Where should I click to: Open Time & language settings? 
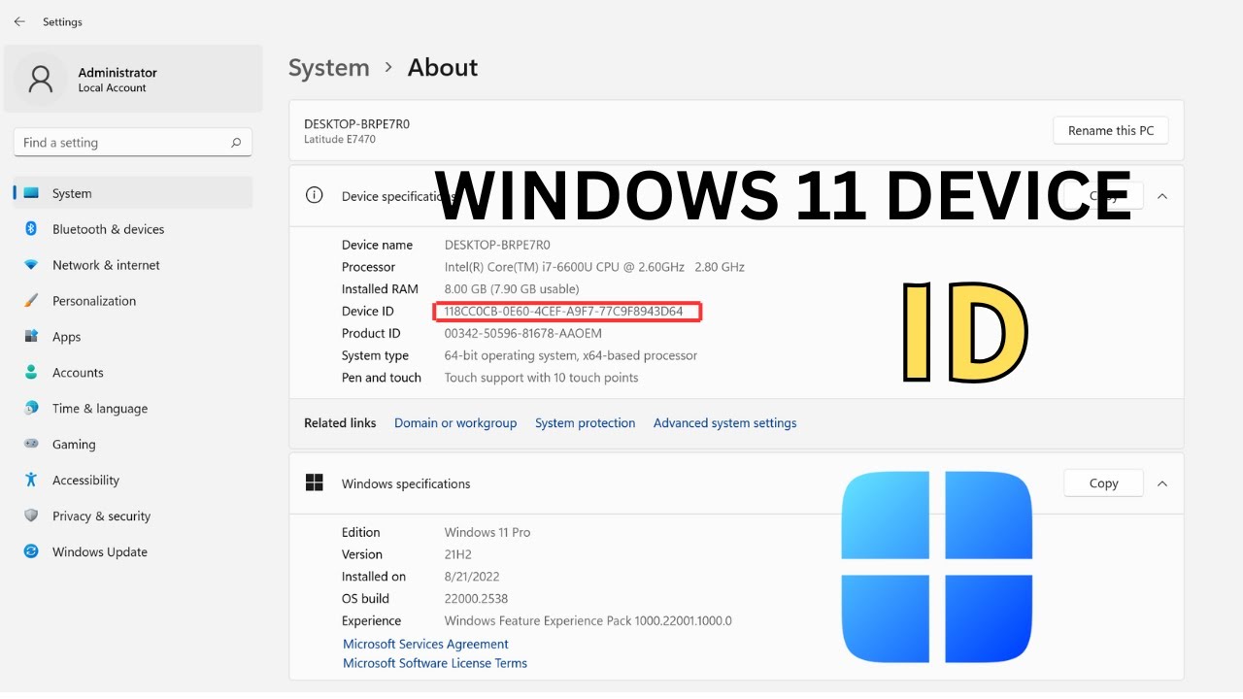coord(133,409)
